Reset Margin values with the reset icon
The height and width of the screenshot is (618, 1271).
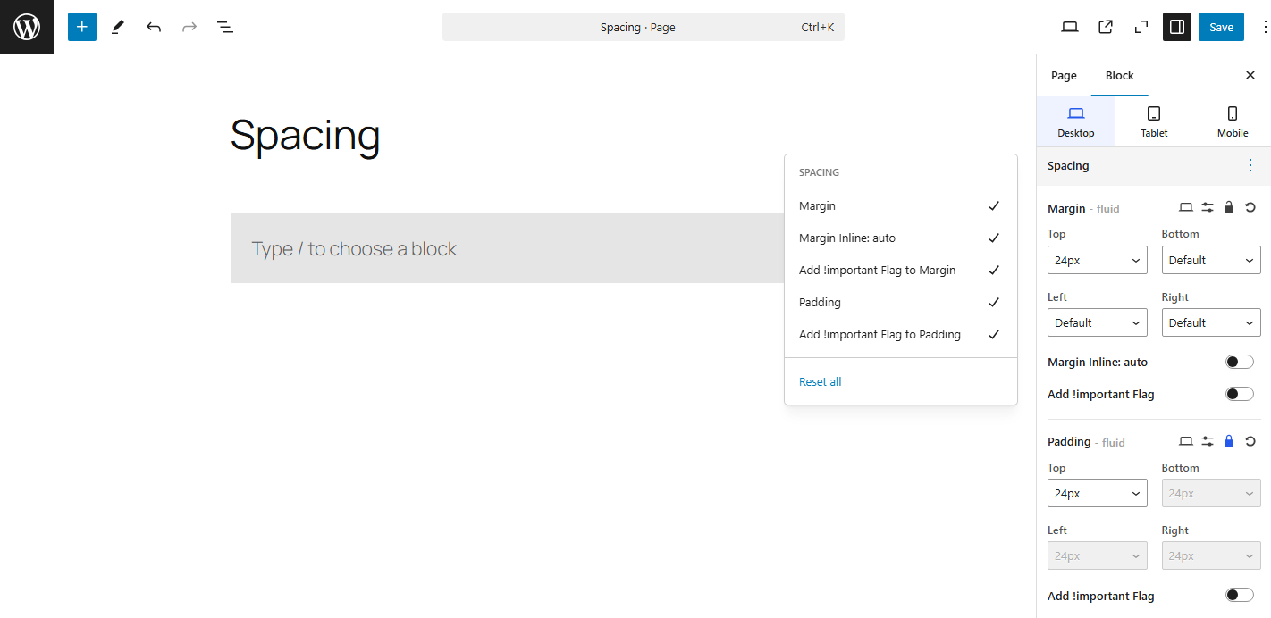tap(1250, 207)
